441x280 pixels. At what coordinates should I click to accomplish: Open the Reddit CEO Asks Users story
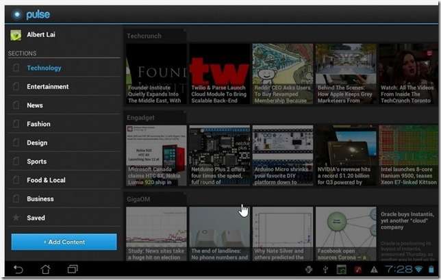tap(283, 74)
